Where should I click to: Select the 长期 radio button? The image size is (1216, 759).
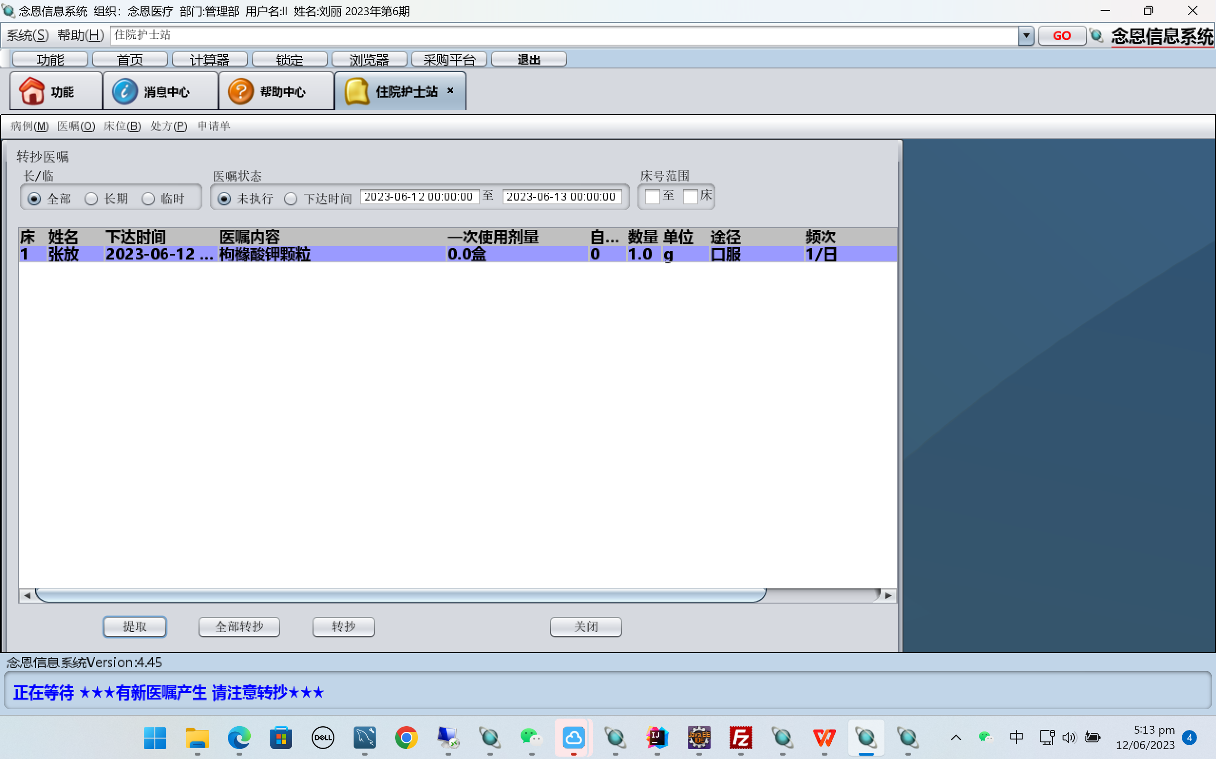point(91,199)
